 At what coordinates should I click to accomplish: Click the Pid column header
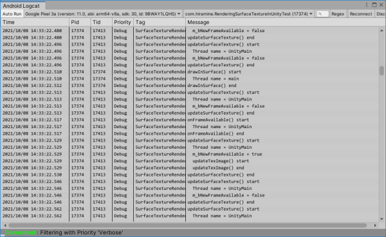click(x=80, y=22)
